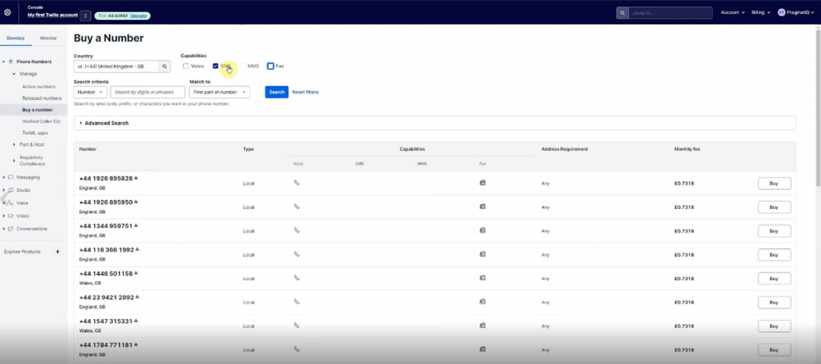Viewport: 821px width, 364px height.
Task: Click the country search magnifier icon
Action: (165, 67)
